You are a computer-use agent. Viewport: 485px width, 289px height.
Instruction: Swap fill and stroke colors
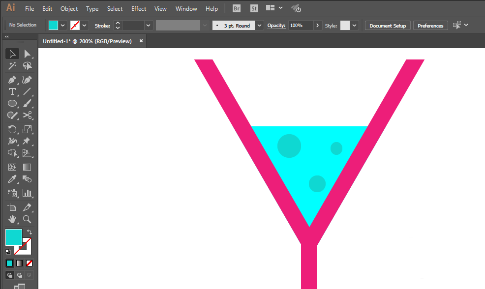coord(29,232)
